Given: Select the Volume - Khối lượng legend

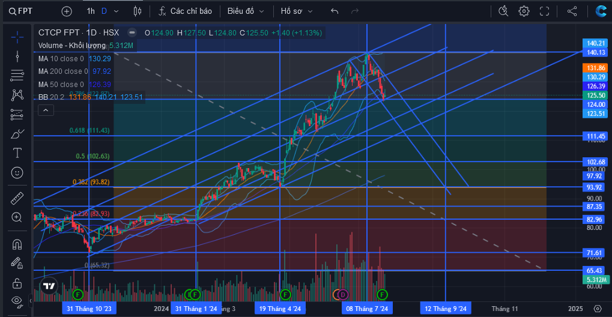Looking at the screenshot, I should coord(72,46).
